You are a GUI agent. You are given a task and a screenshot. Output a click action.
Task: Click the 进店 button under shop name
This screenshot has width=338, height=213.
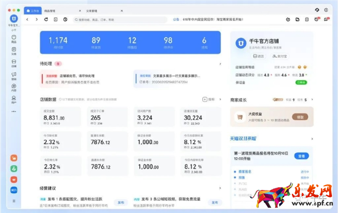[x=257, y=56]
